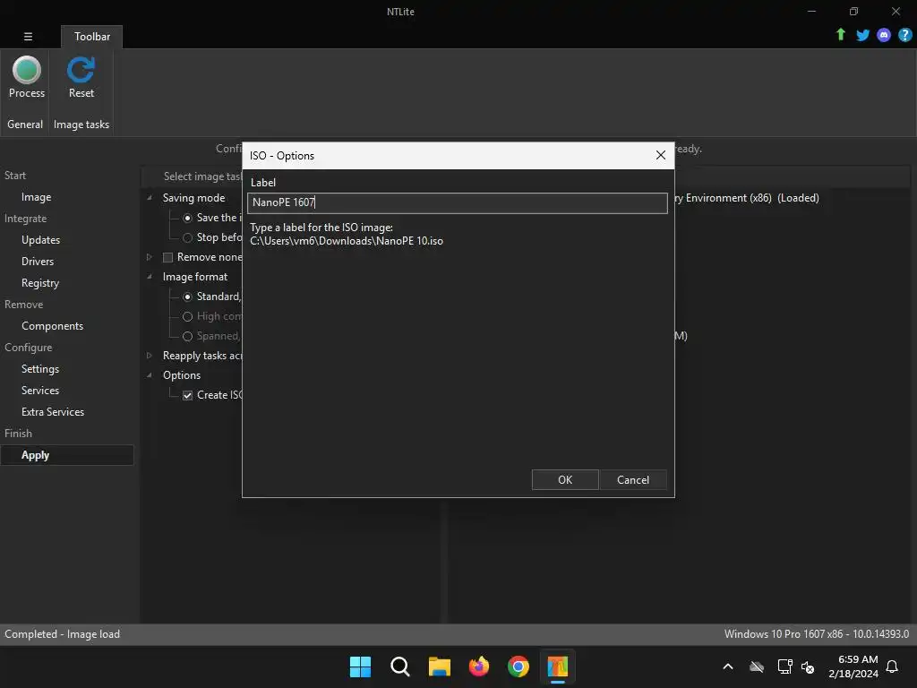Click the ISO Label text field

[458, 203]
